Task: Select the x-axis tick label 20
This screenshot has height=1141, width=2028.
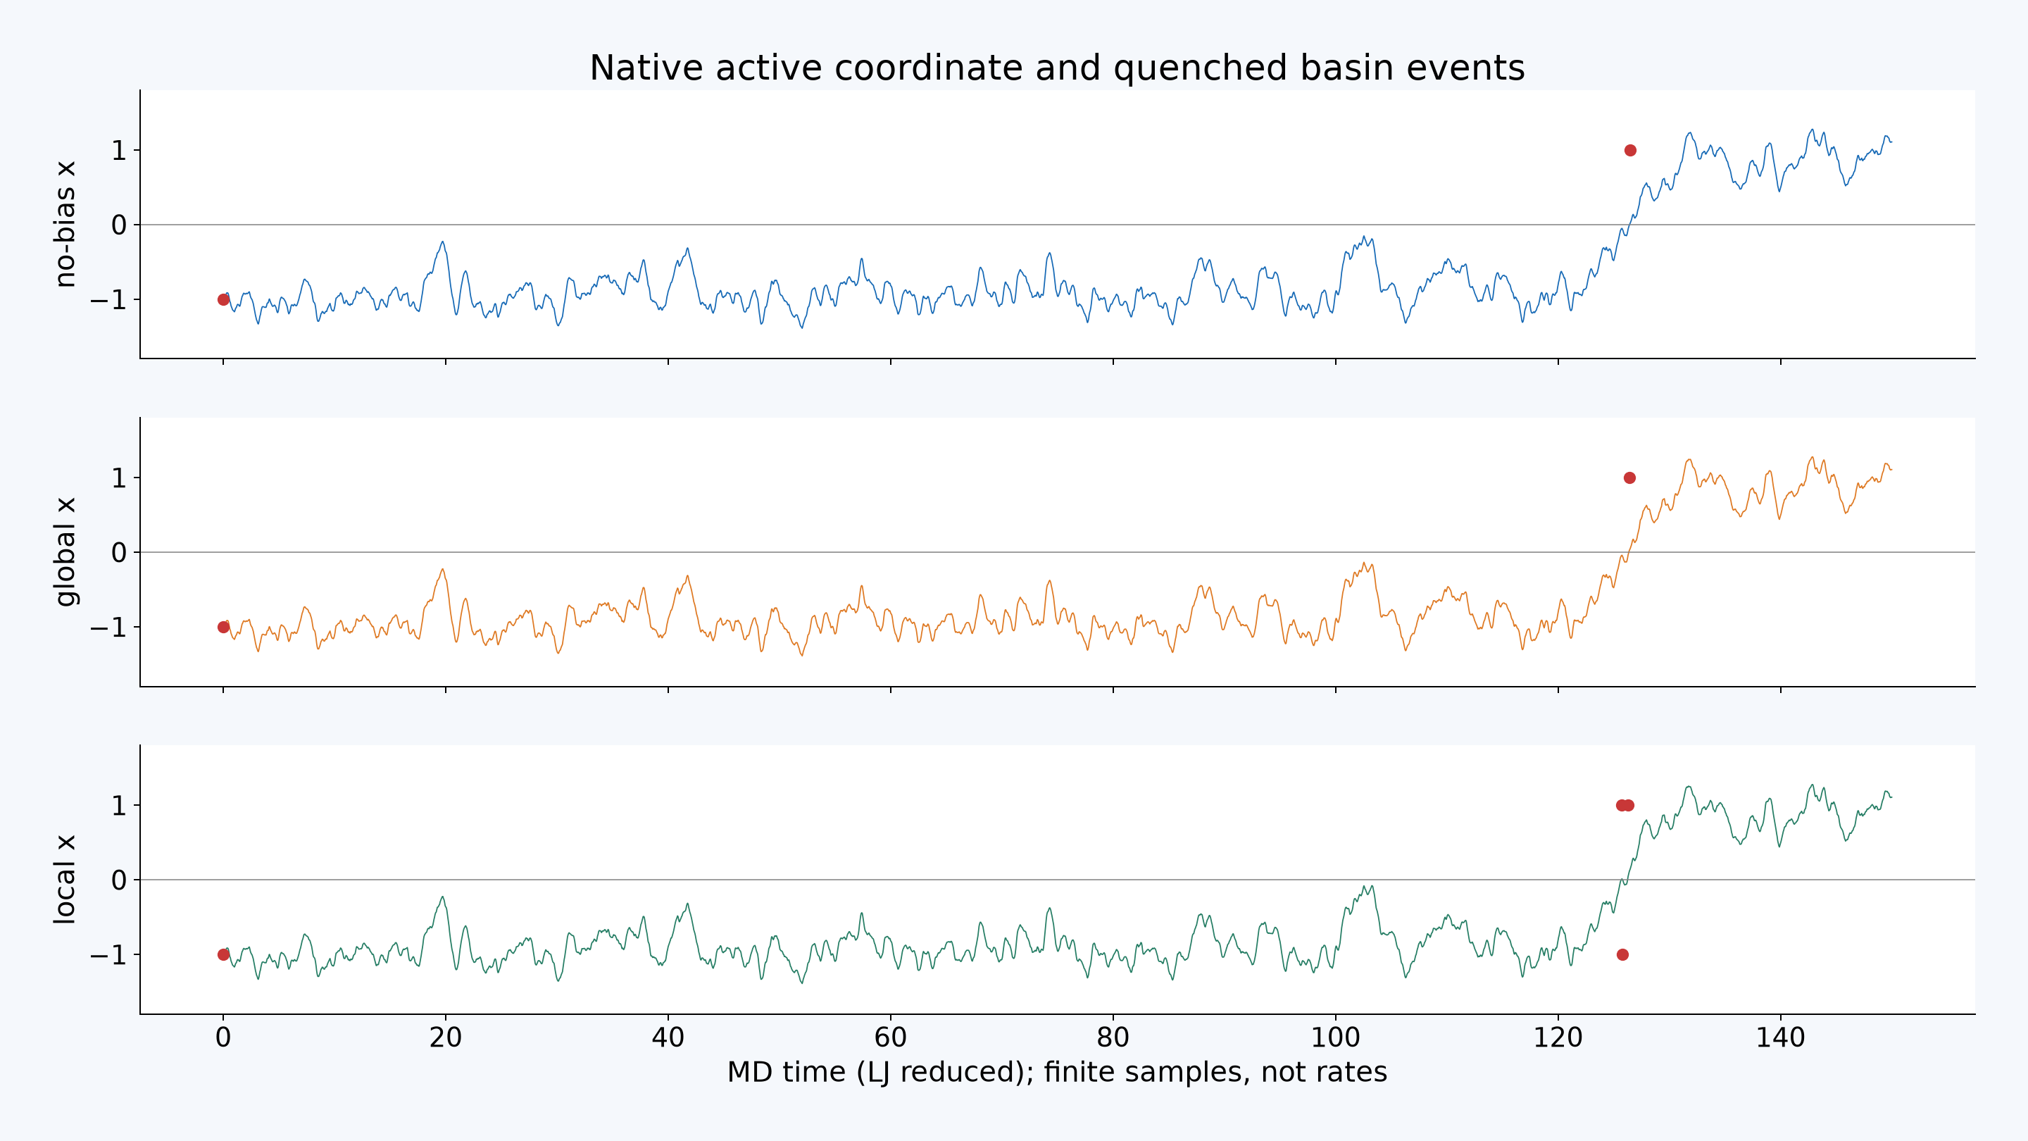Action: click(446, 1037)
